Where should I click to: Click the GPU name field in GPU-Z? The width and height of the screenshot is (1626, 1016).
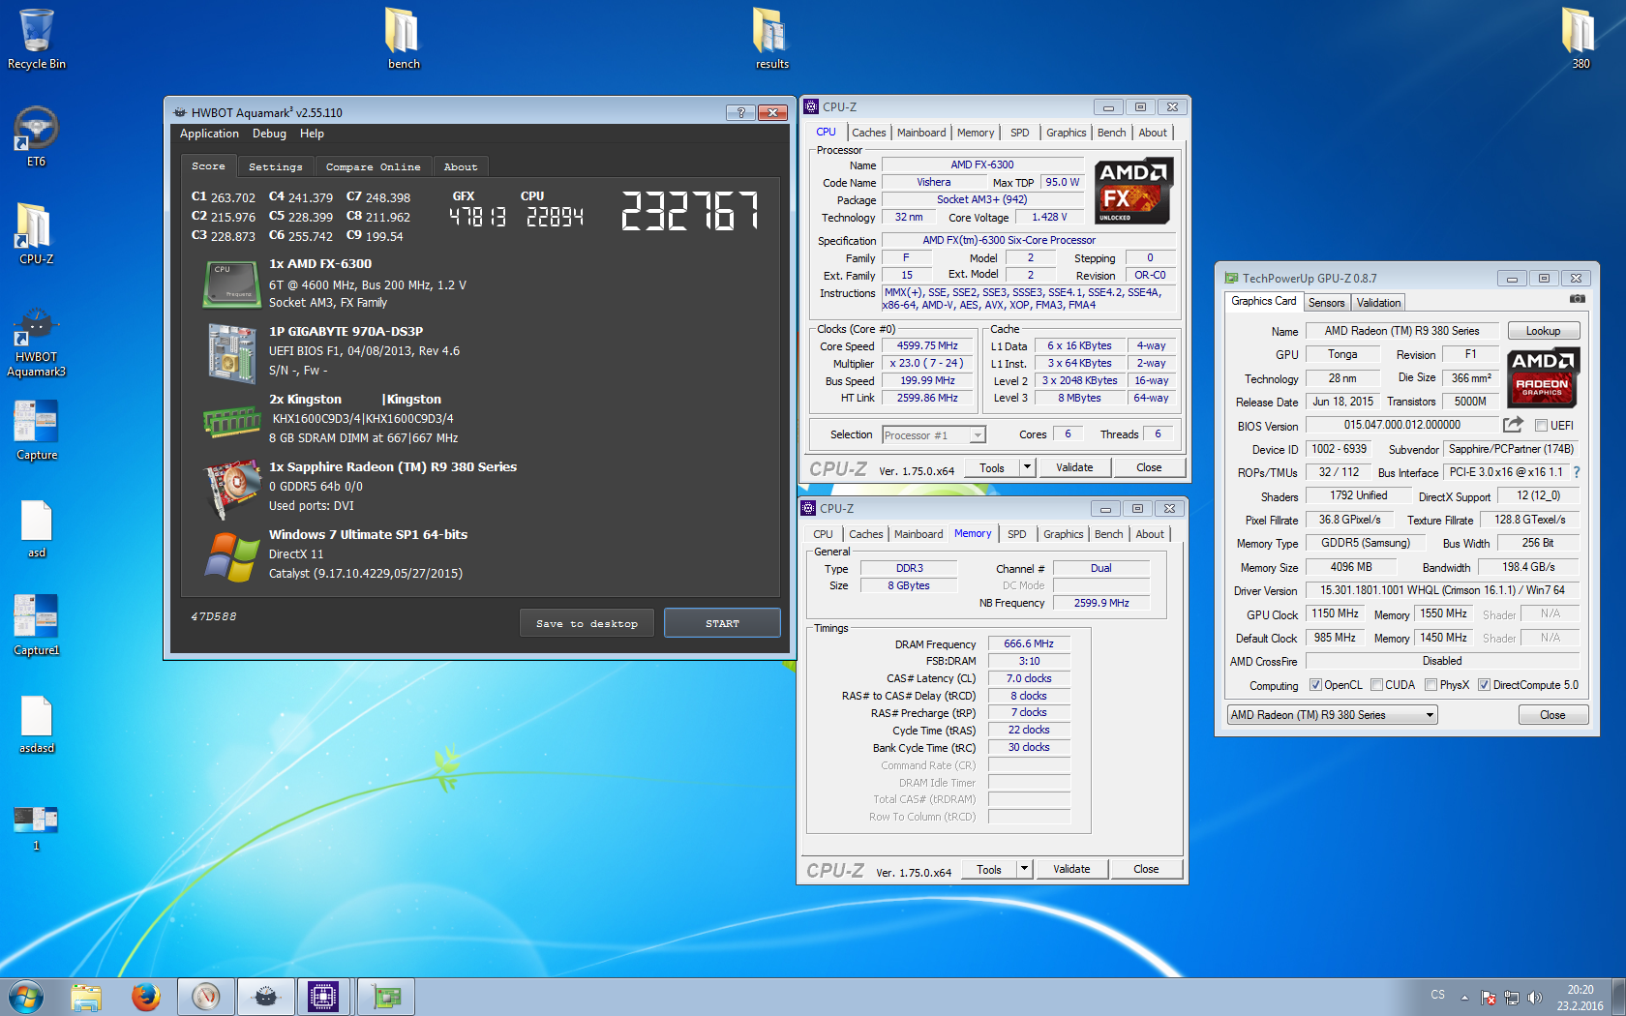click(x=1401, y=331)
